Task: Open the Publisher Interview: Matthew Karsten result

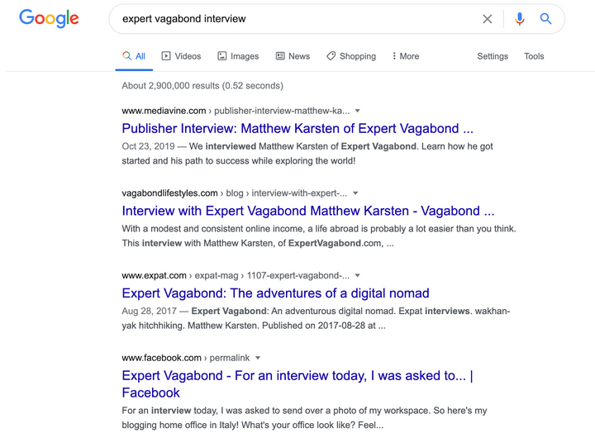Action: [x=297, y=128]
